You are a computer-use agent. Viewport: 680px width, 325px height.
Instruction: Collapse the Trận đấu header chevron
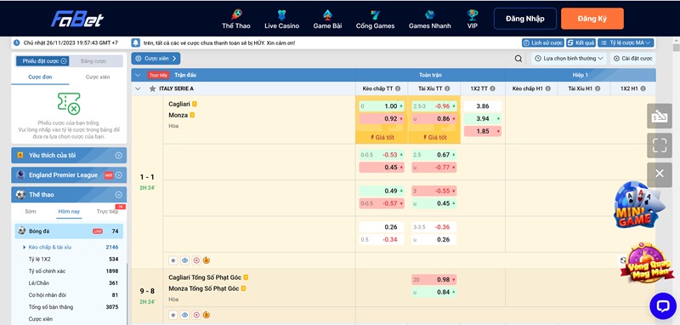(x=138, y=75)
